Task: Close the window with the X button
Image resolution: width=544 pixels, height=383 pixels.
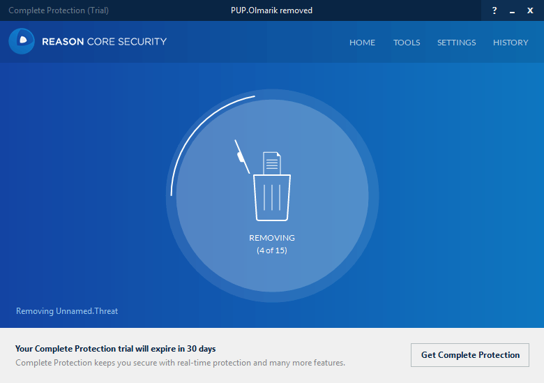Action: (530, 10)
